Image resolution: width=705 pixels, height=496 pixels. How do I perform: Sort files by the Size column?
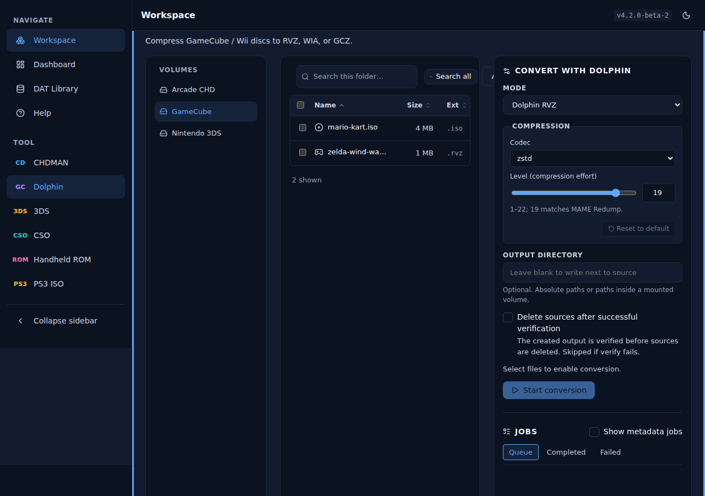(x=419, y=105)
